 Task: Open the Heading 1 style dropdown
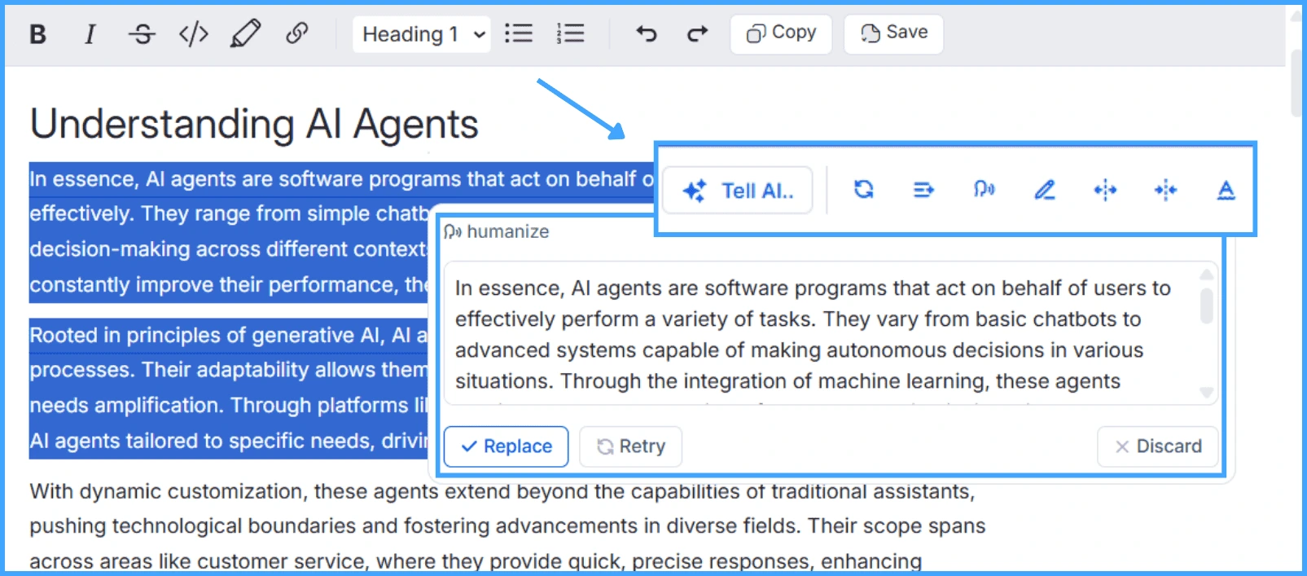point(422,34)
